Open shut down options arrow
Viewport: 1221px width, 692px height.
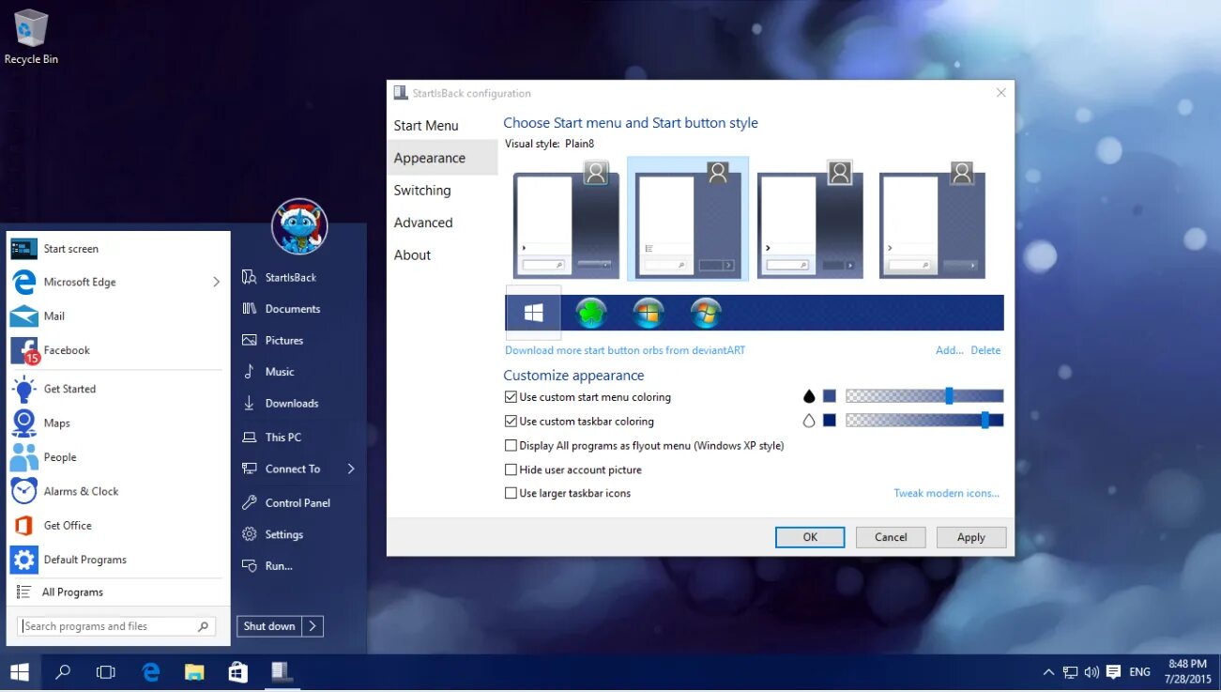tap(313, 626)
